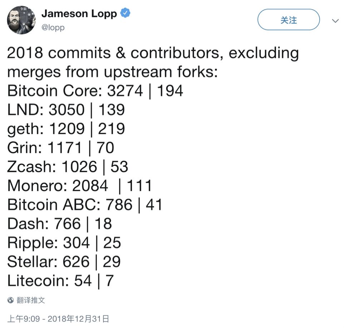This screenshot has height=328, width=344.
Task: Click the Zcash: 1026 | 53 line
Action: 68,167
